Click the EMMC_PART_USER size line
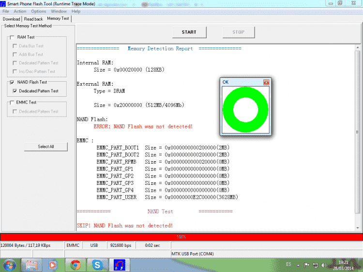The width and height of the screenshot is (363, 272). [x=167, y=197]
